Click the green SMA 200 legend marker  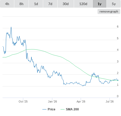pos(63,109)
